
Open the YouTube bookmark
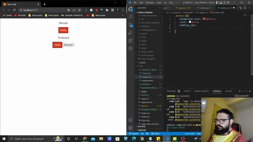tap(20, 15)
